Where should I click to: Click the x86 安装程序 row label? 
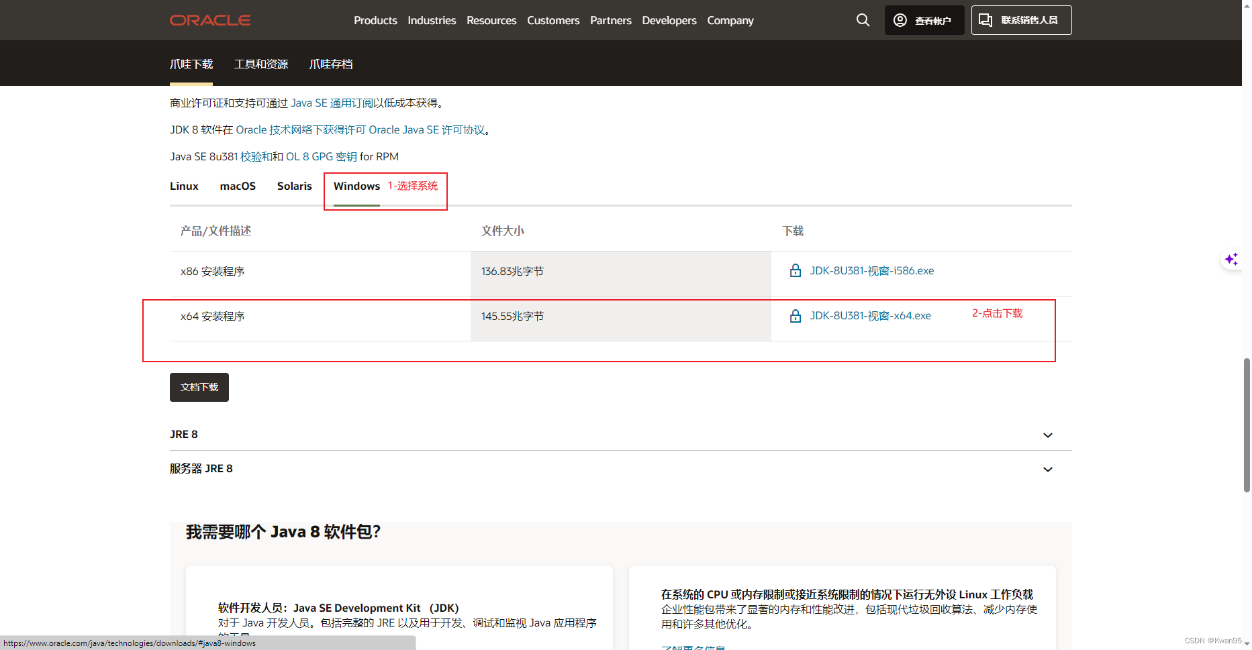(212, 271)
